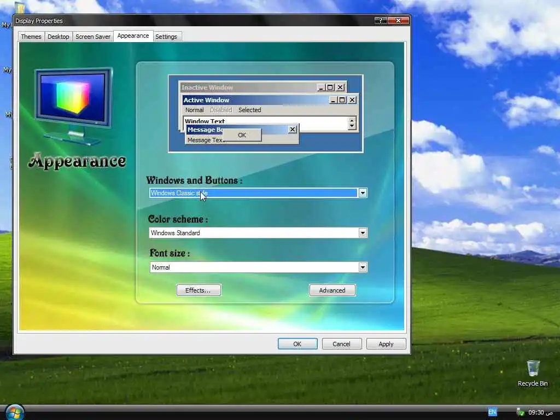
Task: Click the preview scrollbar down arrow
Action: coord(352,126)
